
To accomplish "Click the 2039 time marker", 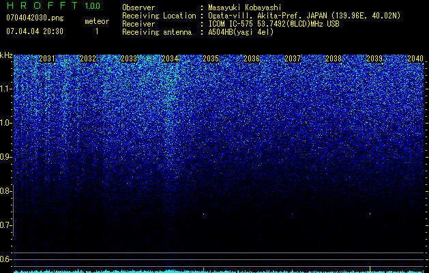I will pyautogui.click(x=374, y=59).
